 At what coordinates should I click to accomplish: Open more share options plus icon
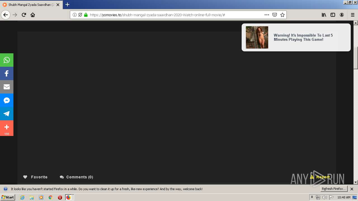(7, 128)
